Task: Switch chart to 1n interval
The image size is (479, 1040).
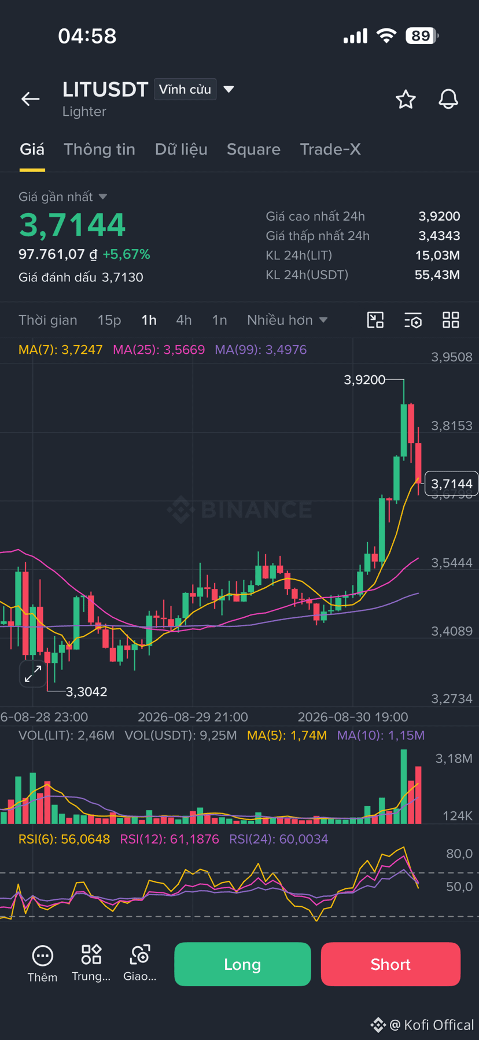Action: pyautogui.click(x=219, y=320)
